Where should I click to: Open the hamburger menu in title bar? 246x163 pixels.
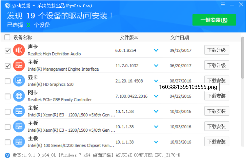pos(223,5)
